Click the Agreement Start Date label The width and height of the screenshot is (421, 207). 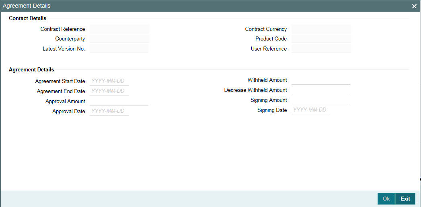pyautogui.click(x=60, y=81)
